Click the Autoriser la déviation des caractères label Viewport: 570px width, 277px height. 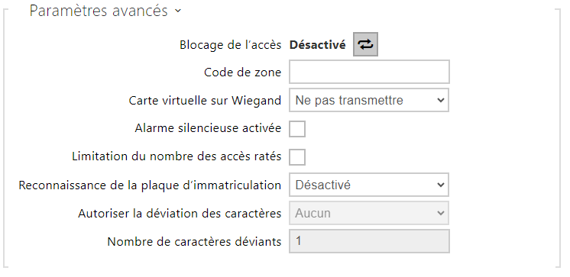pyautogui.click(x=180, y=213)
